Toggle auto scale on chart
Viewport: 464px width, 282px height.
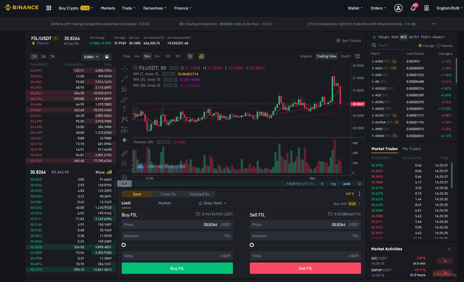(347, 184)
